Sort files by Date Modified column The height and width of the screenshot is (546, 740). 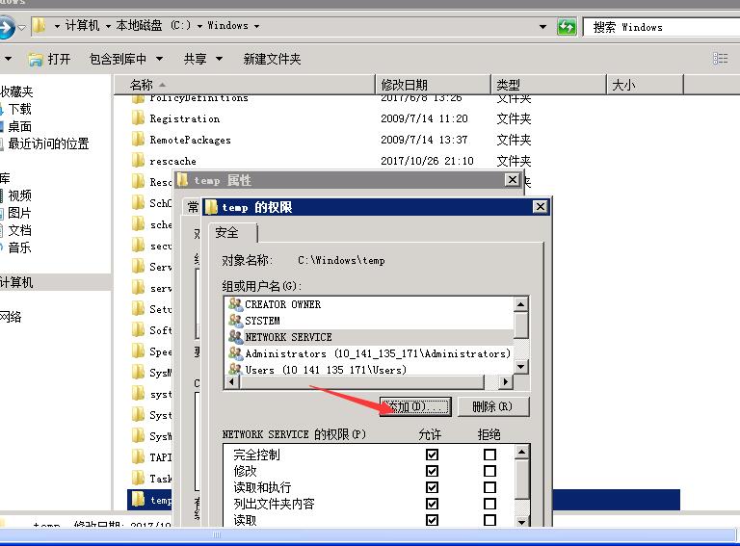coord(433,85)
